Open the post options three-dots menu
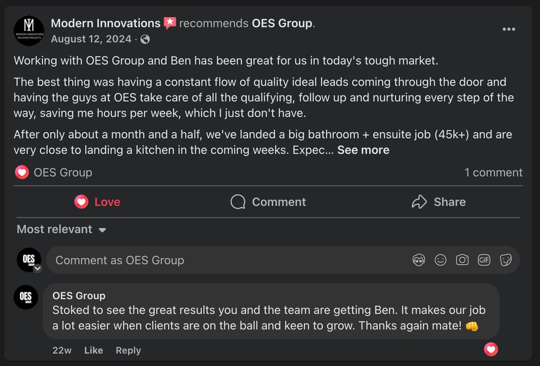This screenshot has height=366, width=540. coord(508,29)
